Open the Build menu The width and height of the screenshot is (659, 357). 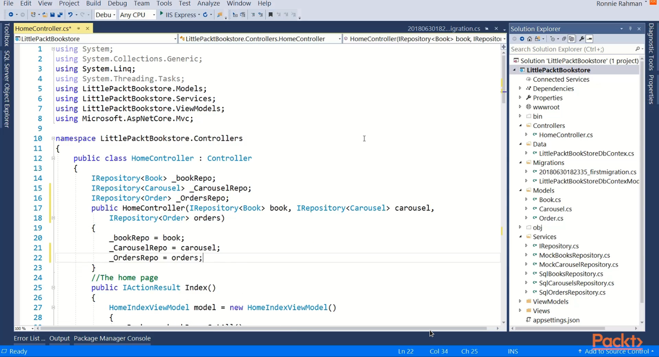pos(93,3)
